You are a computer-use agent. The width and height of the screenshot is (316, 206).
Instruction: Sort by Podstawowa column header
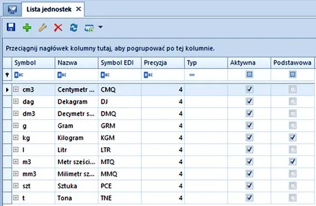pos(293,63)
